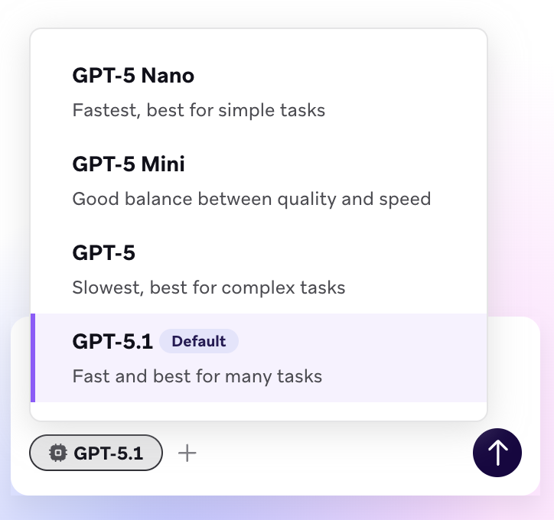Switch to the GPT-5 model option
The image size is (554, 520).
259,269
